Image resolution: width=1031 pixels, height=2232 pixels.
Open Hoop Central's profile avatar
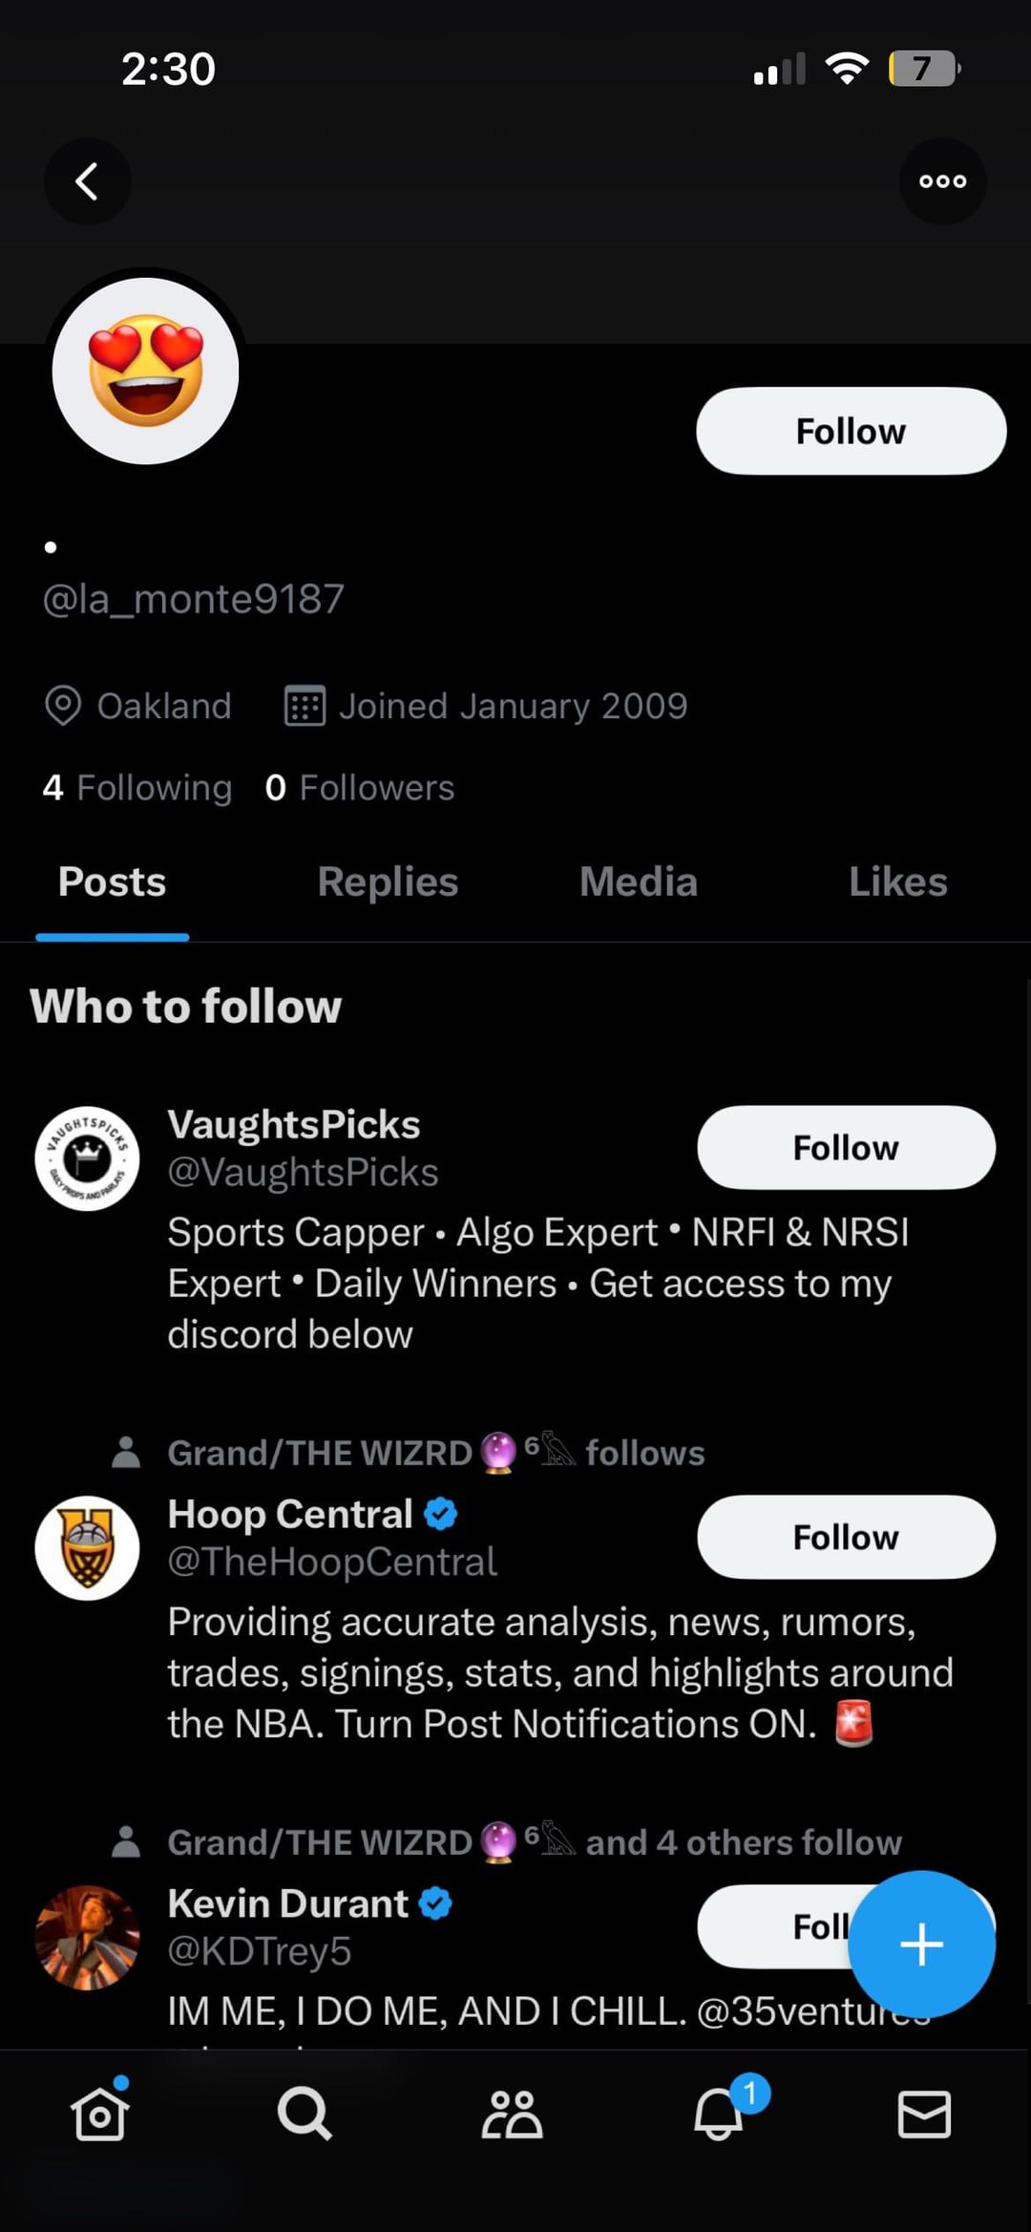click(x=87, y=1547)
